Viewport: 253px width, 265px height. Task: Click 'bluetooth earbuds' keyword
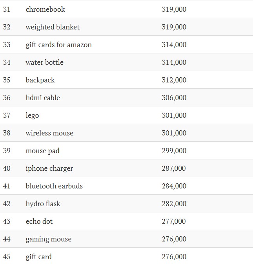click(x=54, y=186)
